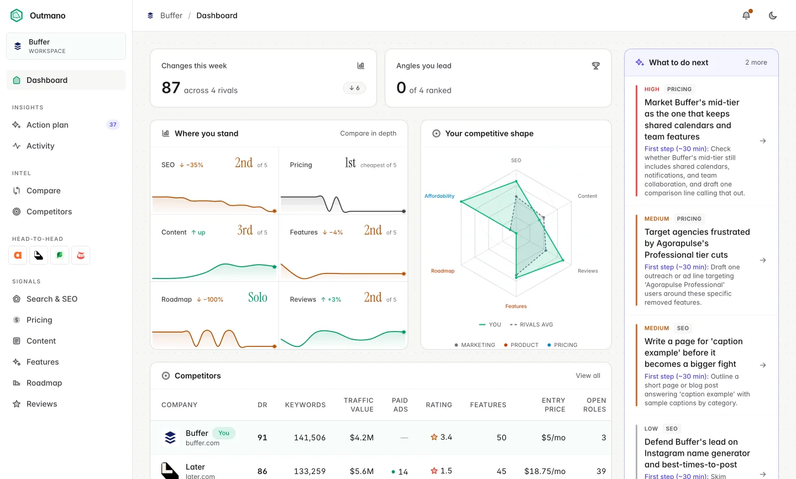Click the chart icon in Changes this week
The width and height of the screenshot is (796, 479).
tap(361, 66)
